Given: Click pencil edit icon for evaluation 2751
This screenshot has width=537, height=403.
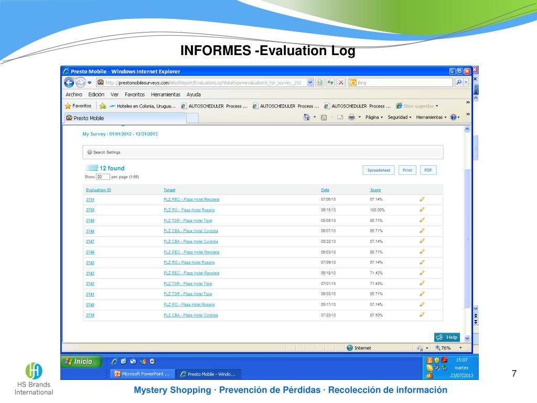Looking at the screenshot, I should coord(422,199).
